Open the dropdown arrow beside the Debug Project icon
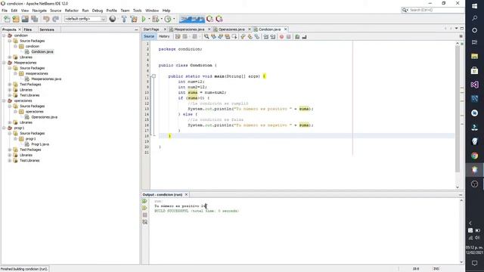 tap(161, 19)
